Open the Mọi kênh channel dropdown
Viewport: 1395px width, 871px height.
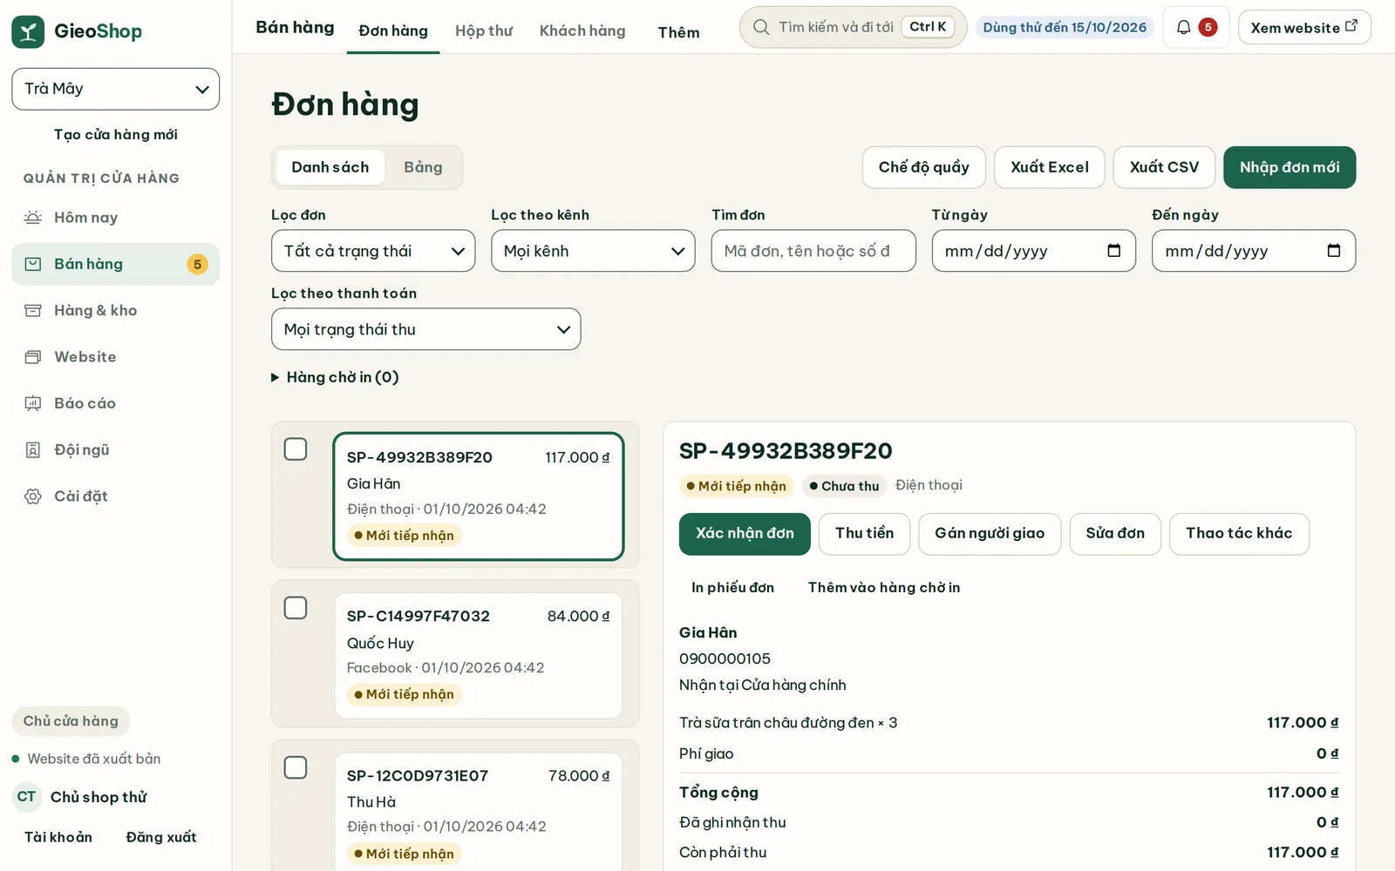(x=593, y=251)
